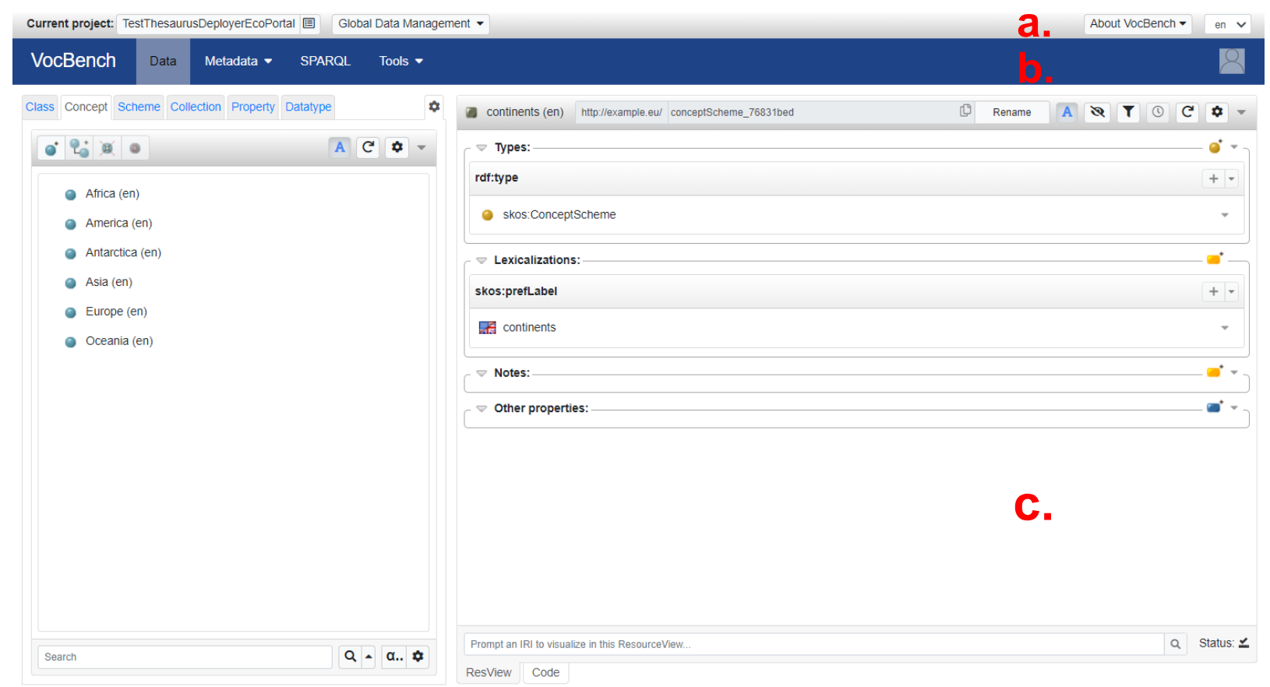Click the add other property icon

tap(1215, 407)
